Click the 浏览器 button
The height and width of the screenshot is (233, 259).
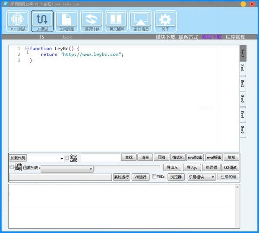point(176,177)
